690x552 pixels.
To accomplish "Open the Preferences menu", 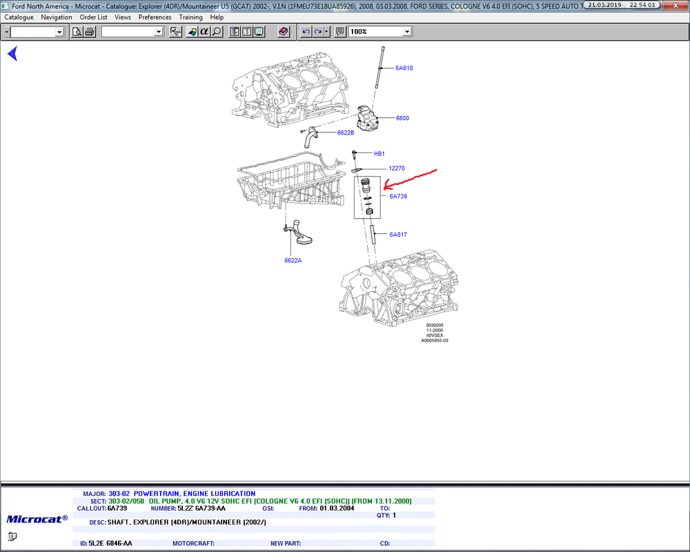I will coord(155,17).
